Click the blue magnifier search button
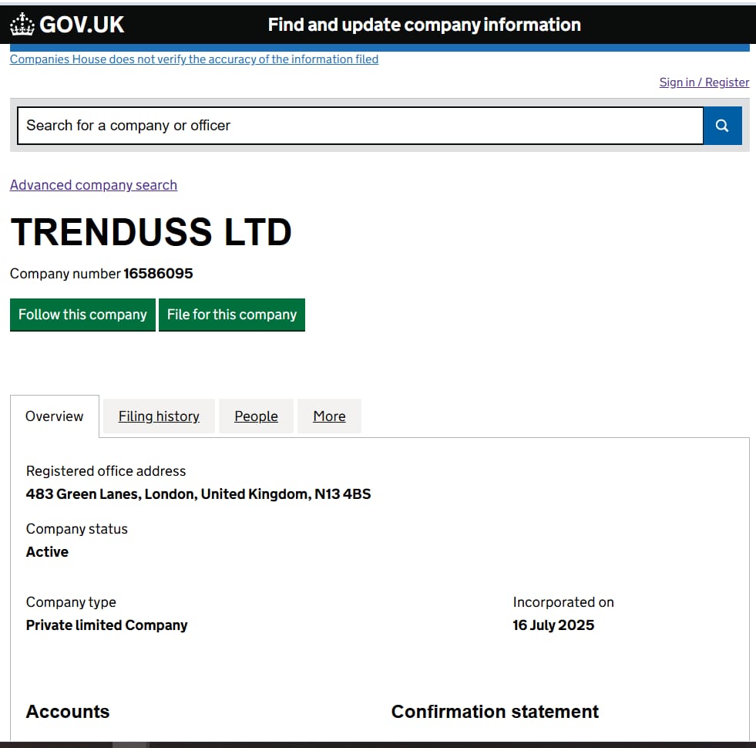Screen dimensions: 756x748 point(722,126)
